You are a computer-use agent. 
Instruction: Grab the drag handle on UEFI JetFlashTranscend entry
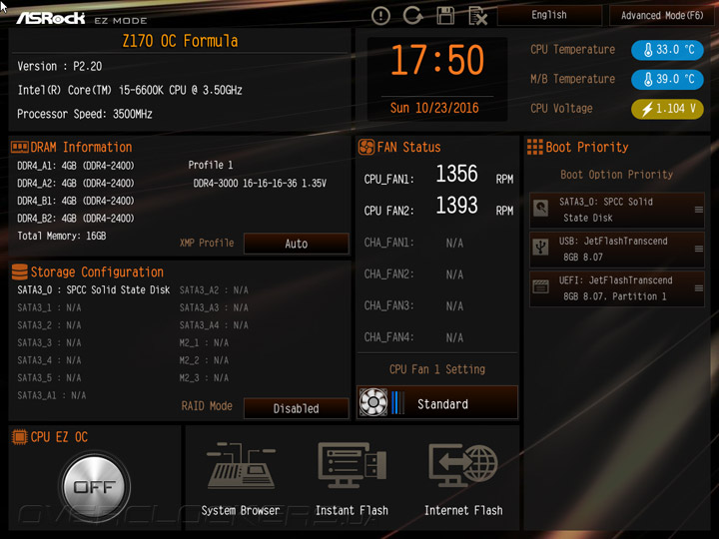pyautogui.click(x=699, y=288)
